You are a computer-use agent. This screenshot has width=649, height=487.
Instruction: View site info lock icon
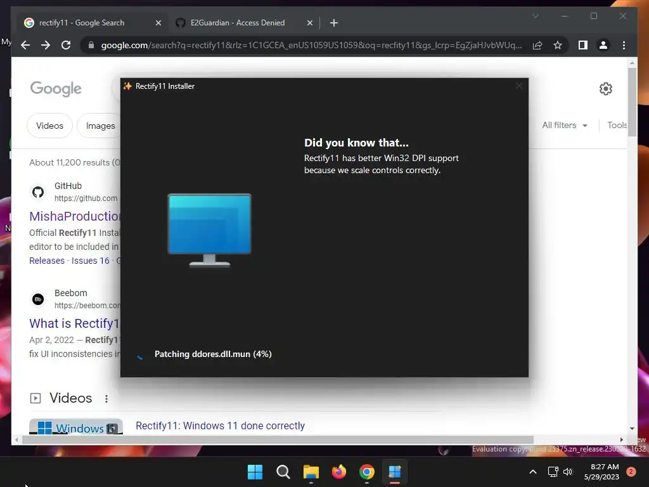coord(91,45)
